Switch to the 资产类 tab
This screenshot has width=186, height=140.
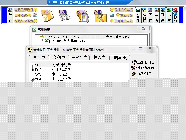coord(39,58)
